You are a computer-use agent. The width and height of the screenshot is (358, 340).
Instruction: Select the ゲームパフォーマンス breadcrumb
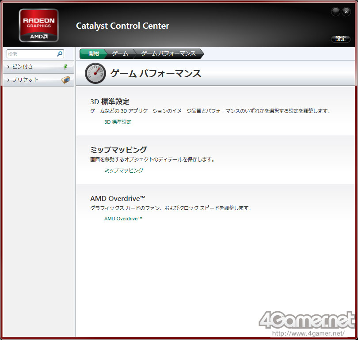click(x=168, y=53)
